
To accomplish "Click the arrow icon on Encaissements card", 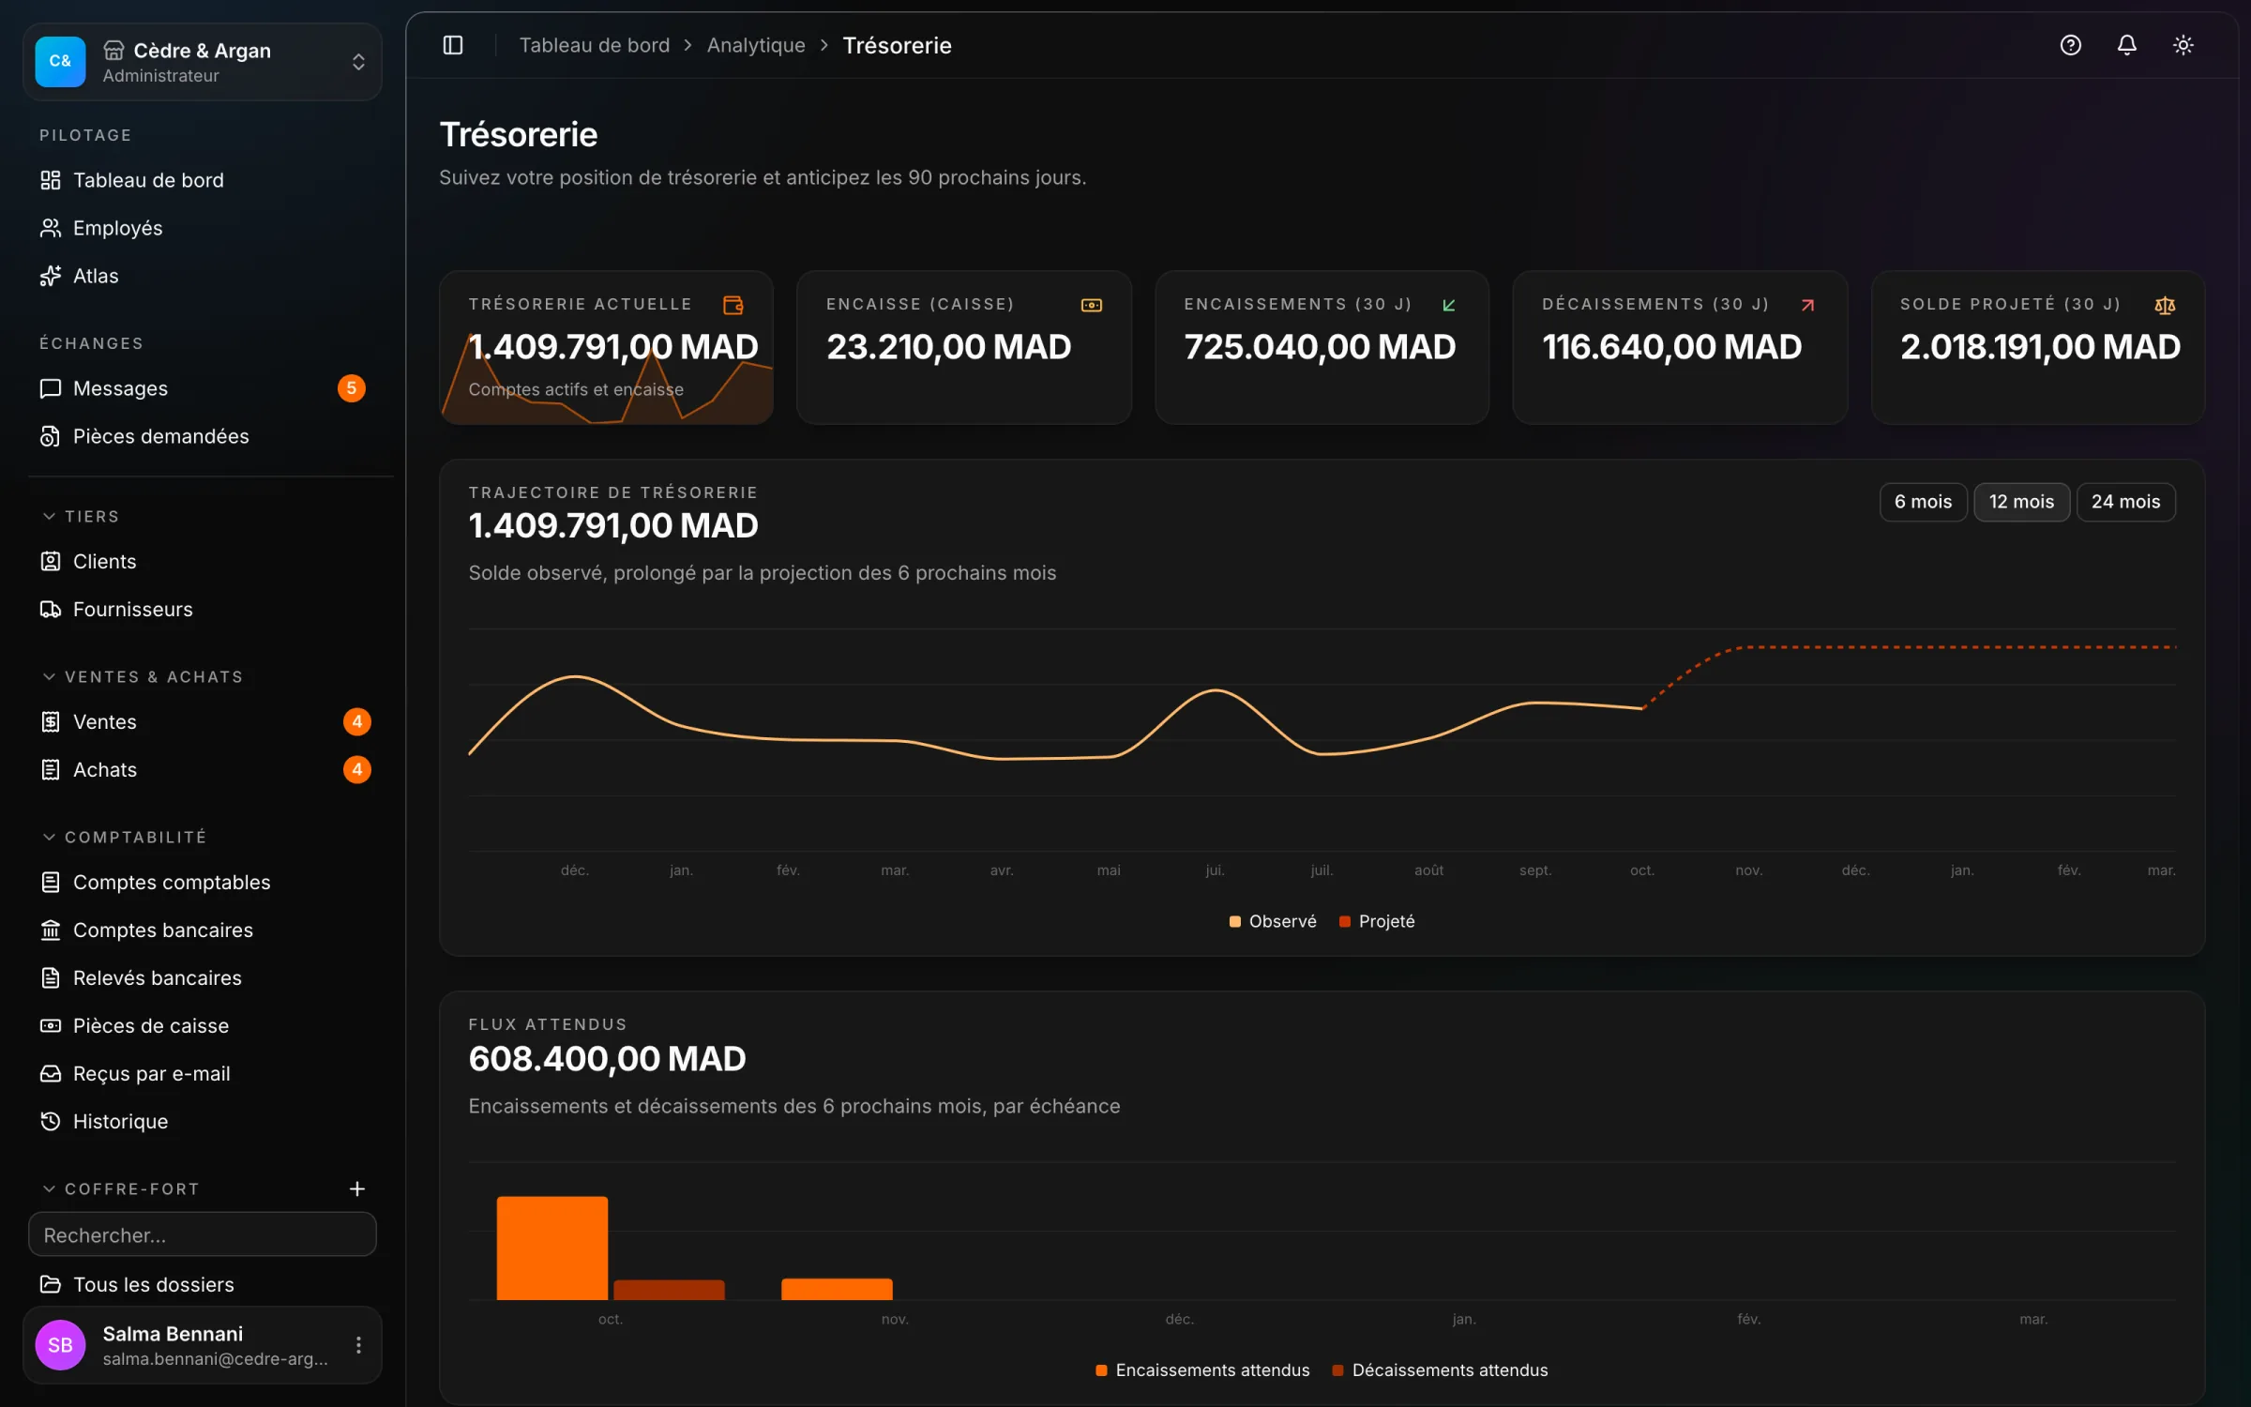I will click(1449, 305).
